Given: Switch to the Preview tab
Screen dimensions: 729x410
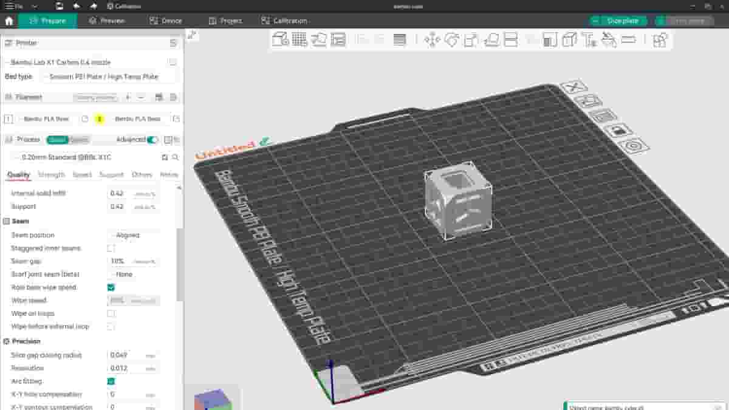Looking at the screenshot, I should coord(109,20).
